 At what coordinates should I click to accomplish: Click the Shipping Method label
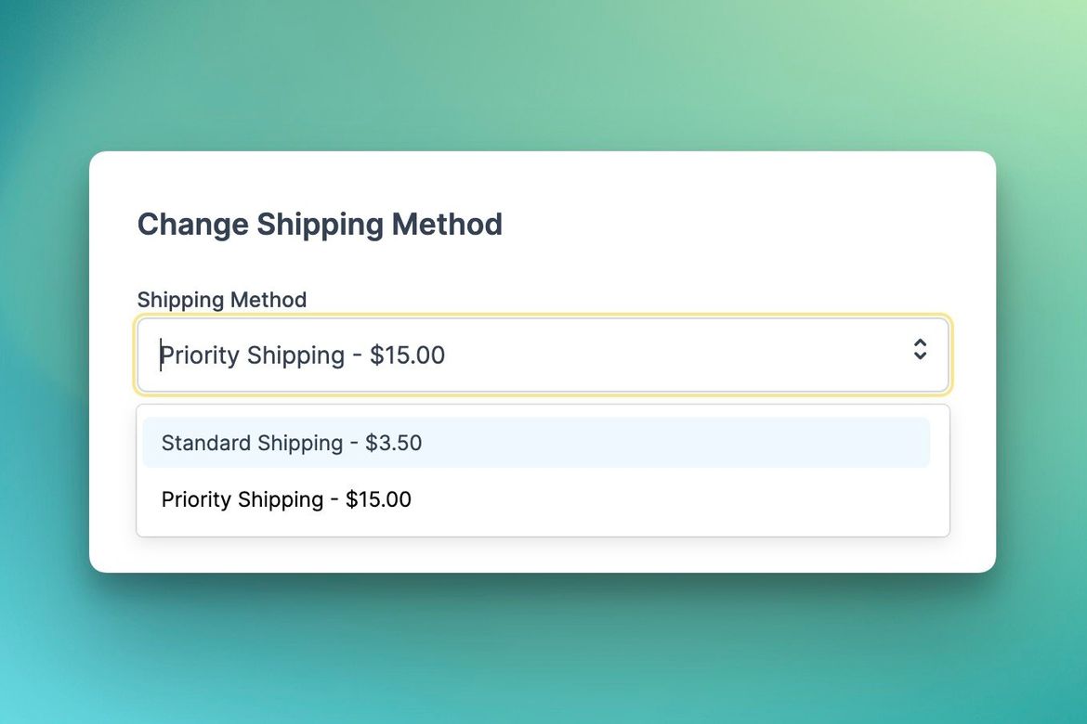(221, 299)
